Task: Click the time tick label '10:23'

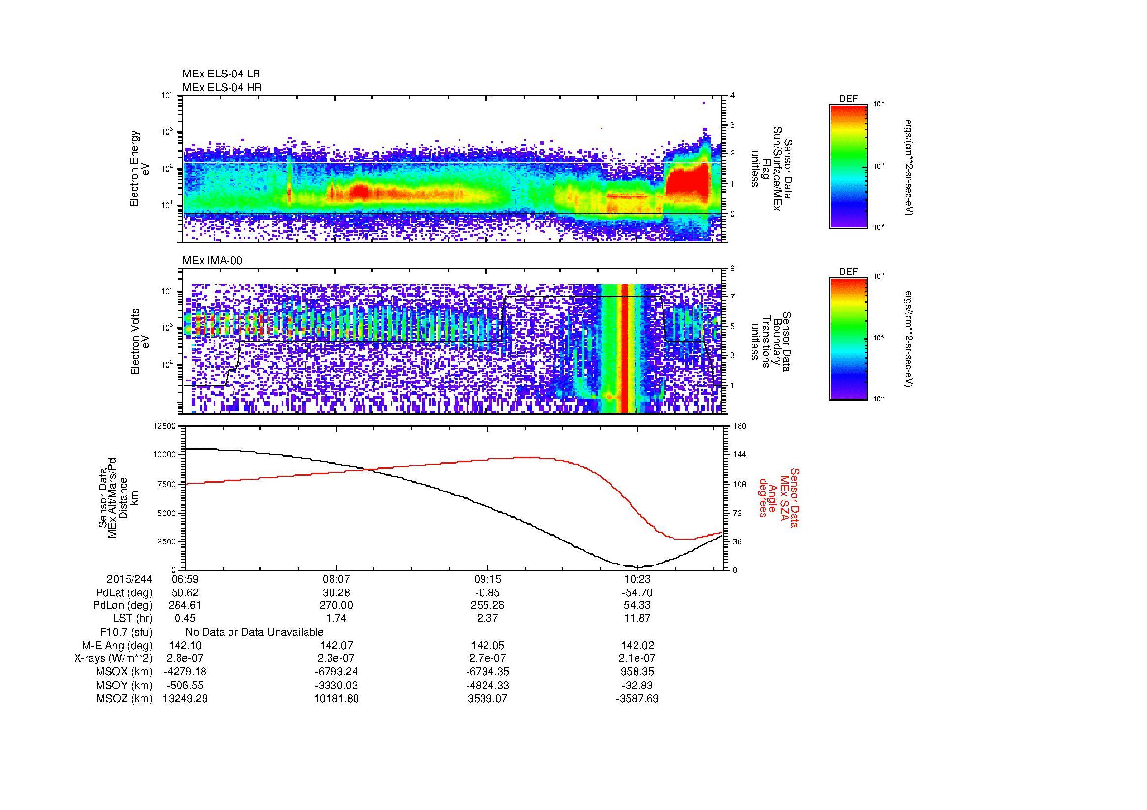Action: pyautogui.click(x=637, y=579)
